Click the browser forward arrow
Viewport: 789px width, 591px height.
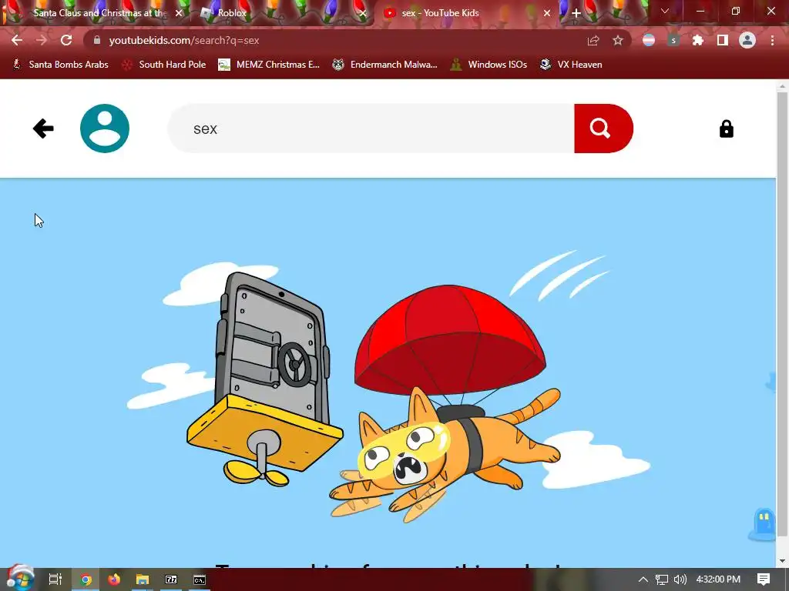coord(42,40)
